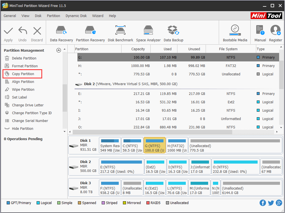Create Bootable Media
The height and width of the screenshot is (213, 285).
[x=235, y=33]
